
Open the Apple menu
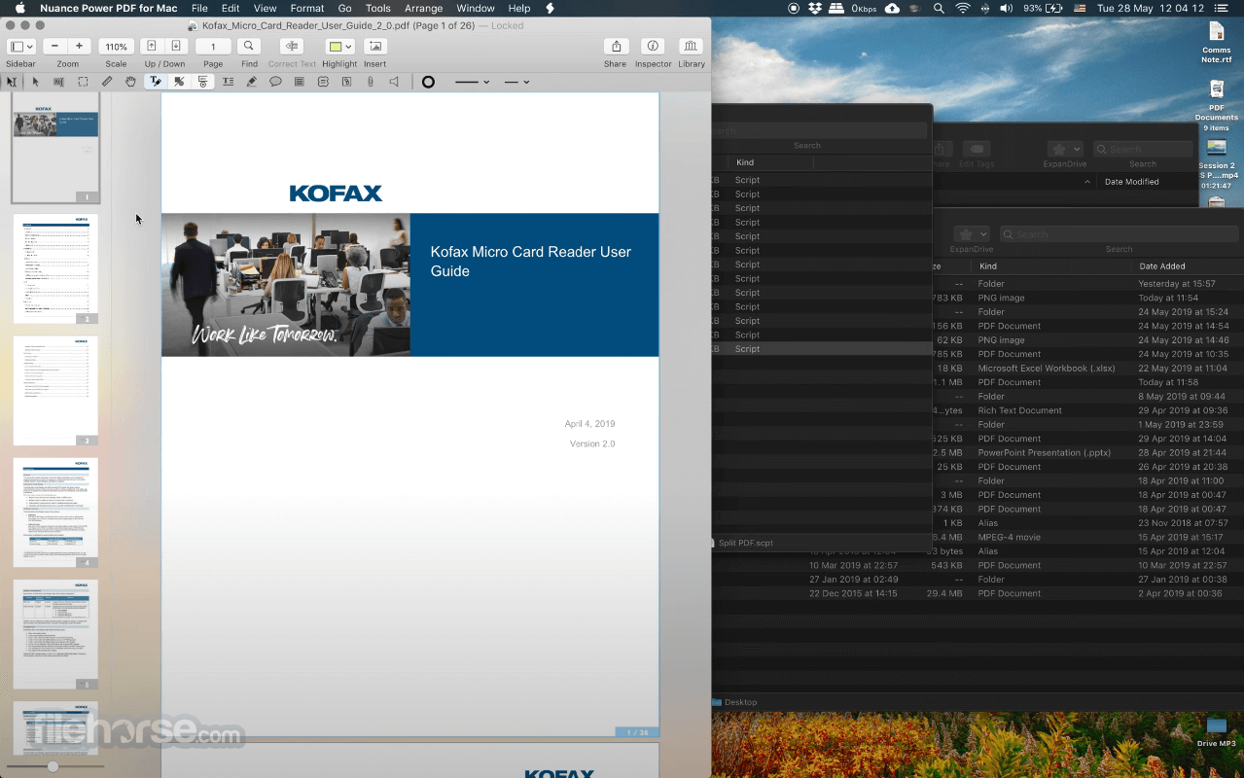point(19,8)
